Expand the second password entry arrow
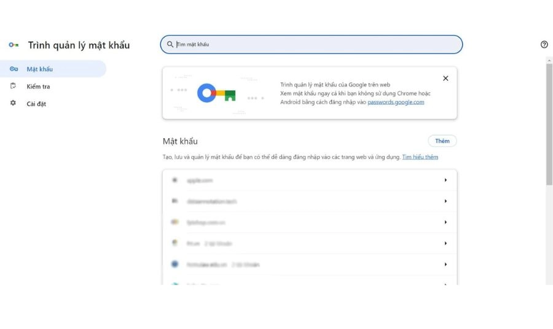Viewport: 553px width, 329px height. coord(445,201)
